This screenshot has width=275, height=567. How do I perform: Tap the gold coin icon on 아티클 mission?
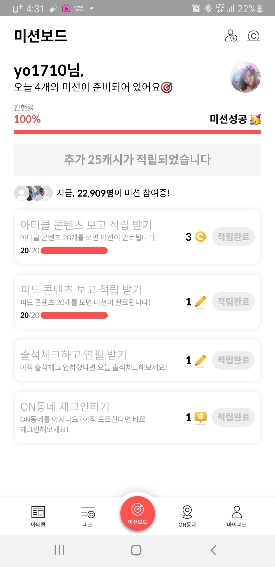(200, 237)
